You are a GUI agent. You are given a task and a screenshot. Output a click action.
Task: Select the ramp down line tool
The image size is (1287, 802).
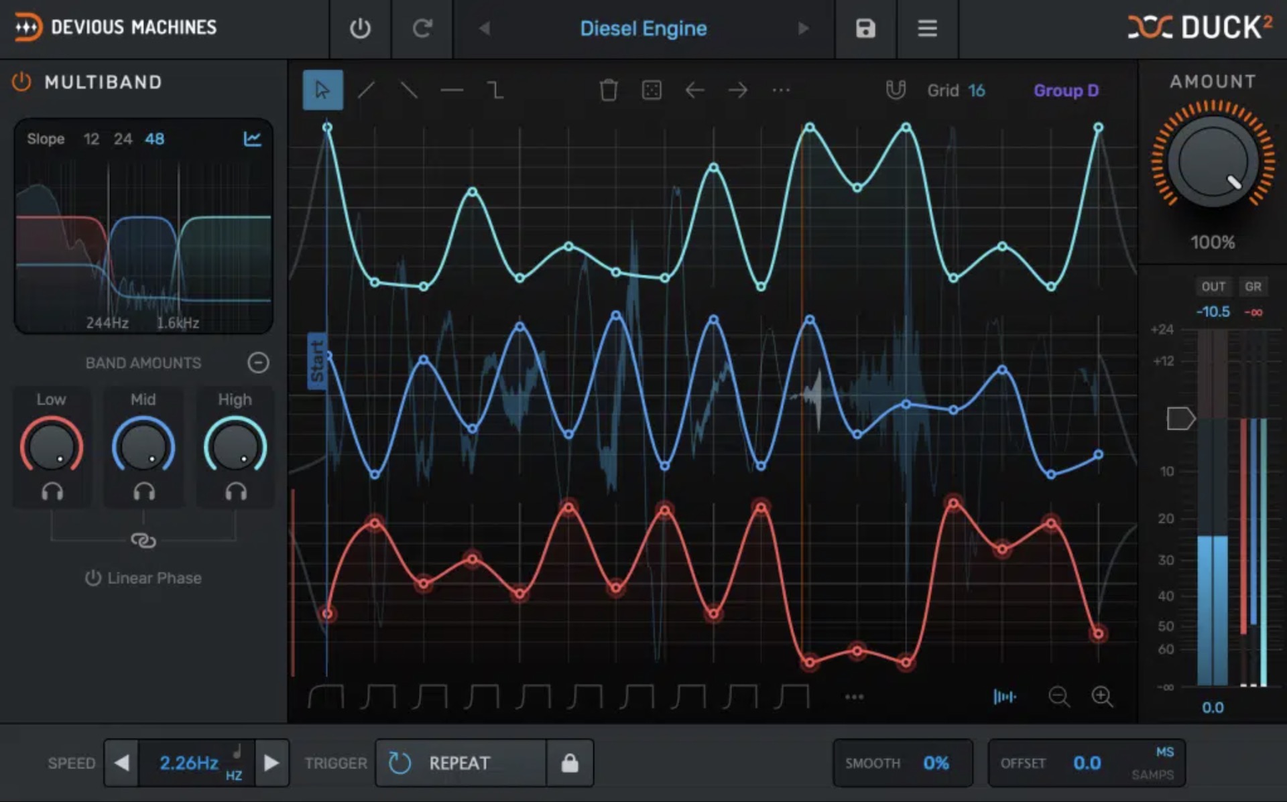[x=409, y=90]
